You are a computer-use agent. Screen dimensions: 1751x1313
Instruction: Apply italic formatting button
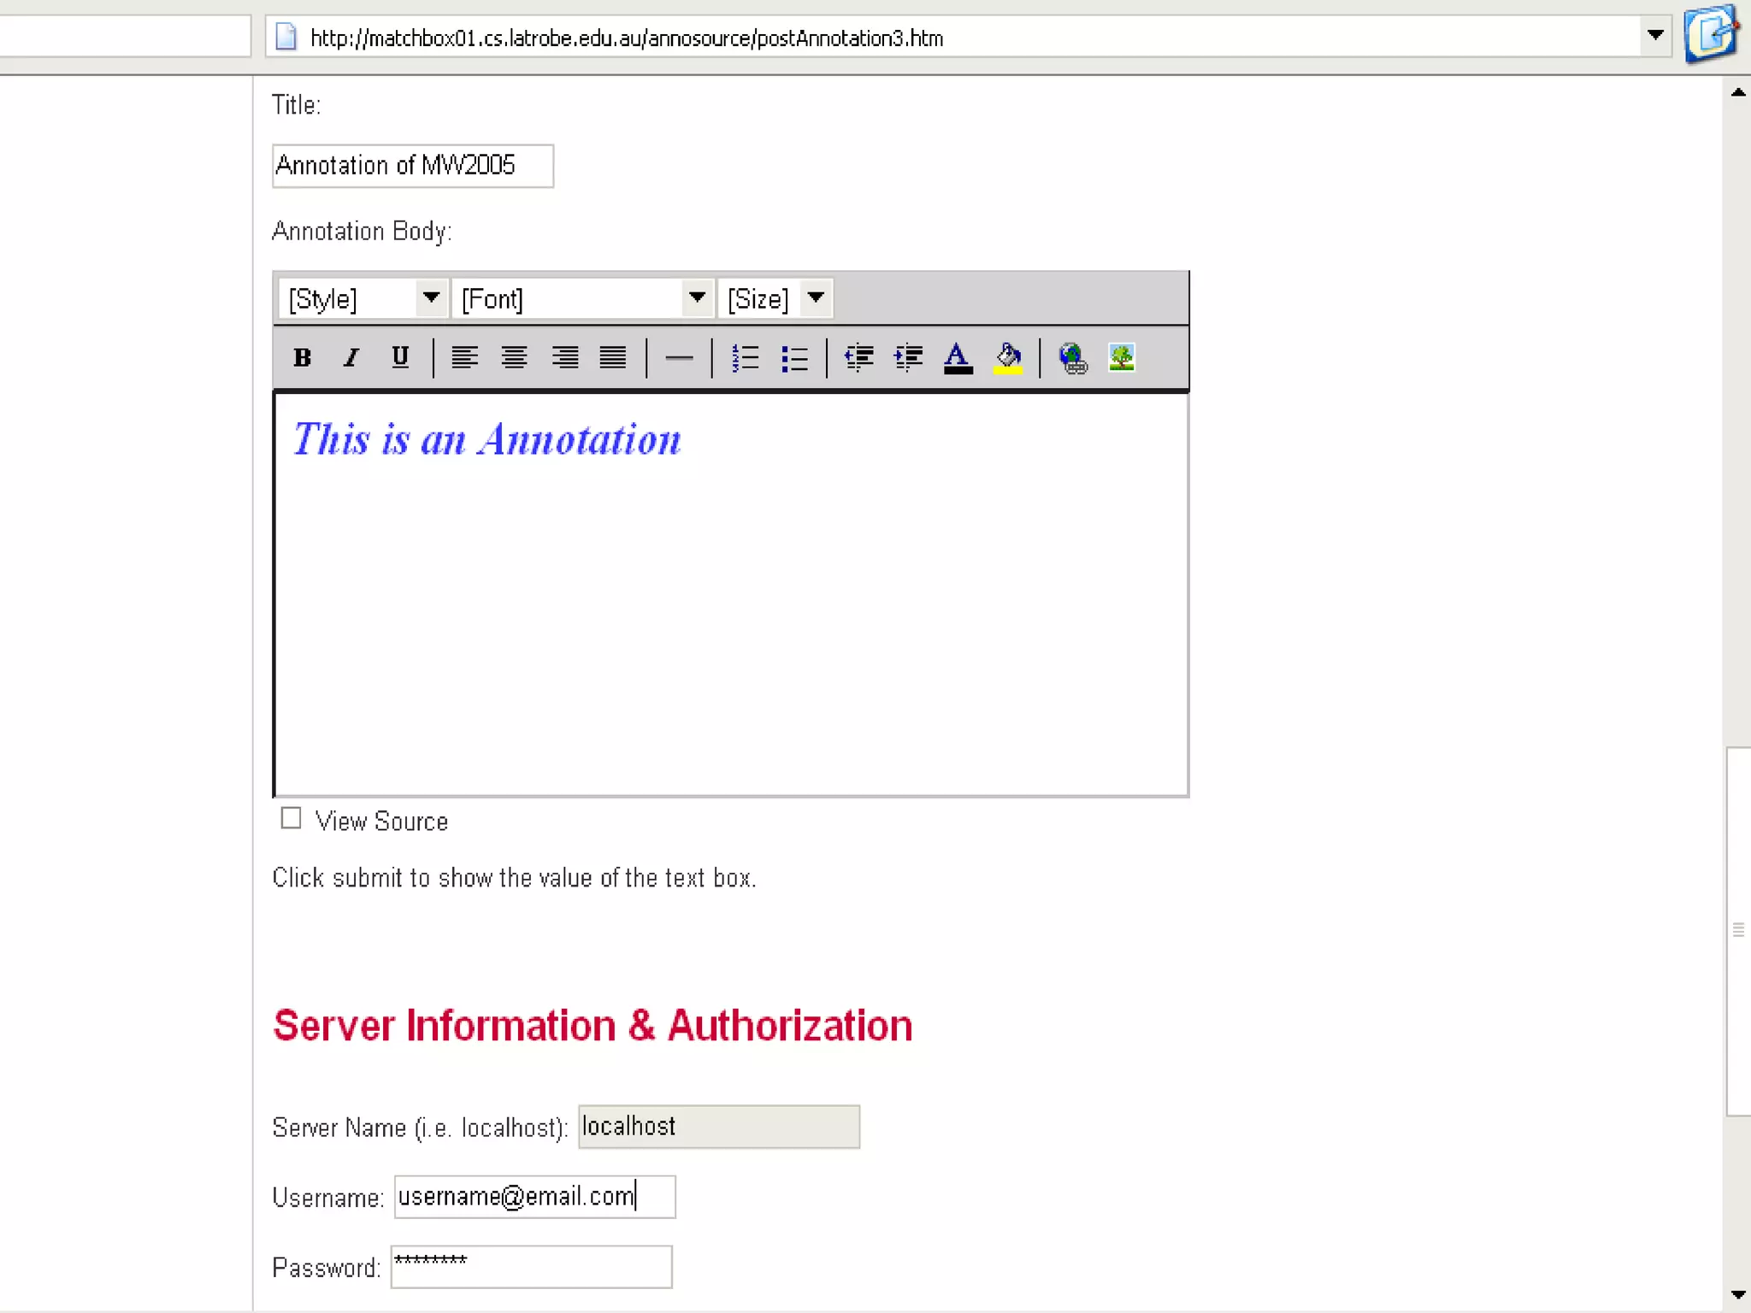[351, 357]
